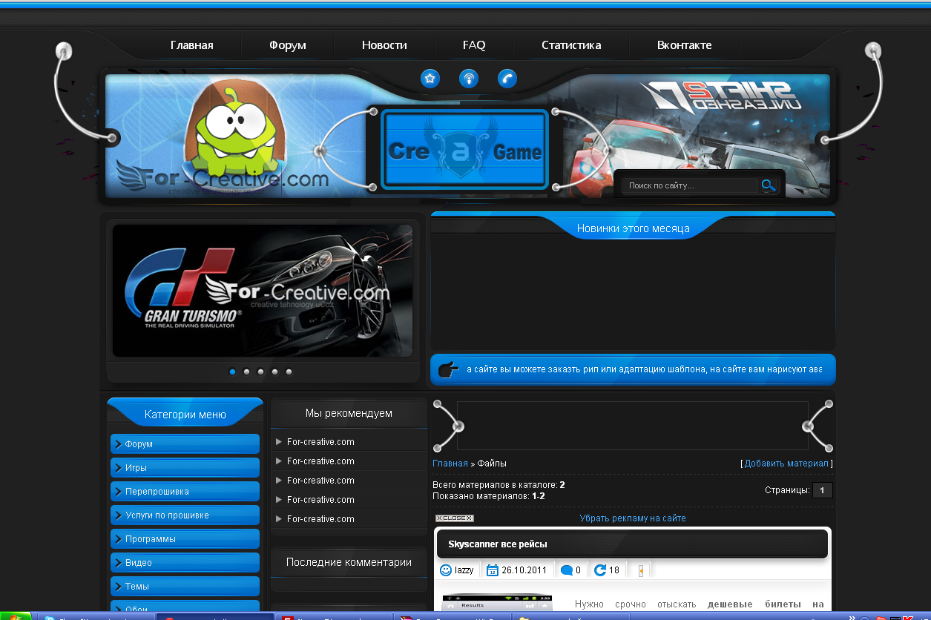Click the Показано материалов: 1-2 text

tap(489, 496)
